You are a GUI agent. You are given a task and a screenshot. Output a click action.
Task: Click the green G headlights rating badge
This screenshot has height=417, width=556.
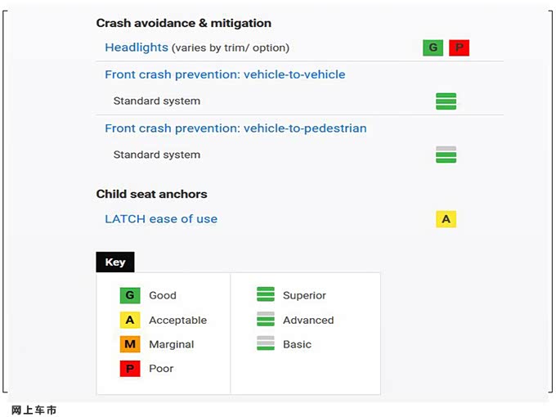(433, 47)
